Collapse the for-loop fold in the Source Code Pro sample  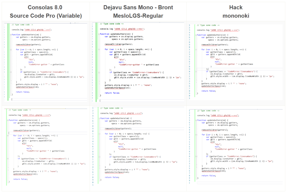(8, 136)
